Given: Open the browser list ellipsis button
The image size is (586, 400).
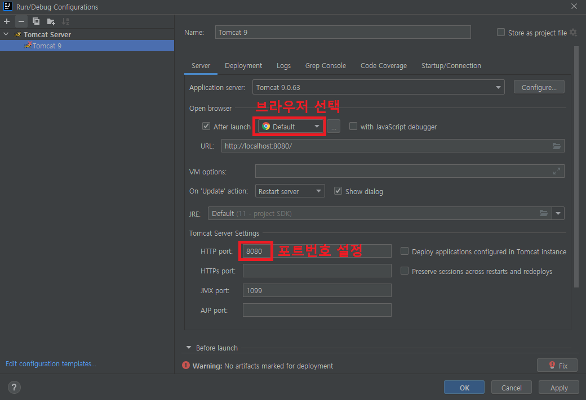Looking at the screenshot, I should coord(334,127).
